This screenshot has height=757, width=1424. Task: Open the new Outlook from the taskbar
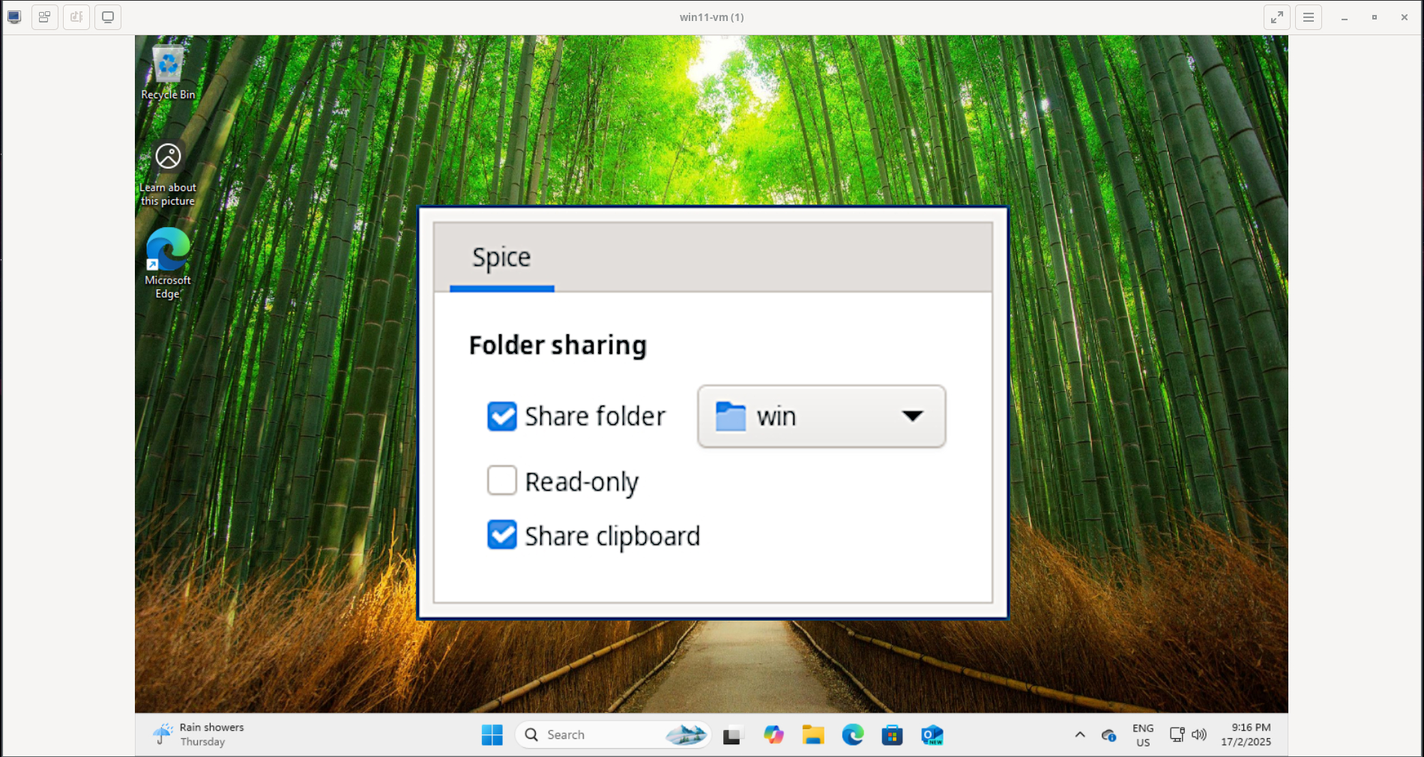(932, 735)
